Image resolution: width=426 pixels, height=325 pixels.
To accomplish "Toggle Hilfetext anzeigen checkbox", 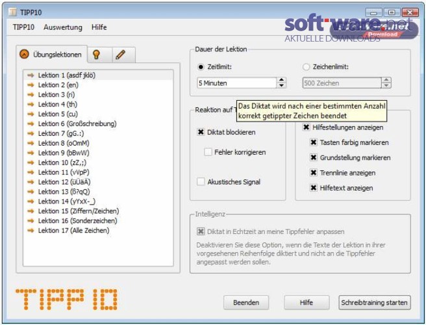I will click(x=314, y=188).
